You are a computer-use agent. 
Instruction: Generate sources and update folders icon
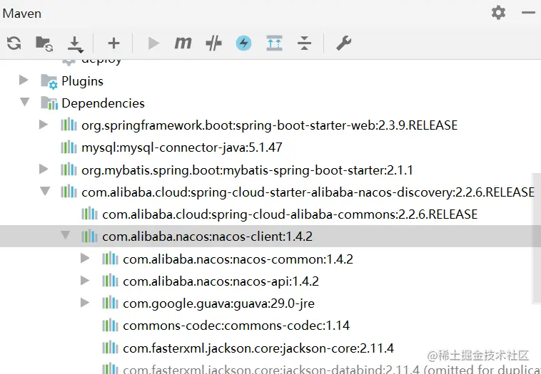tap(44, 43)
